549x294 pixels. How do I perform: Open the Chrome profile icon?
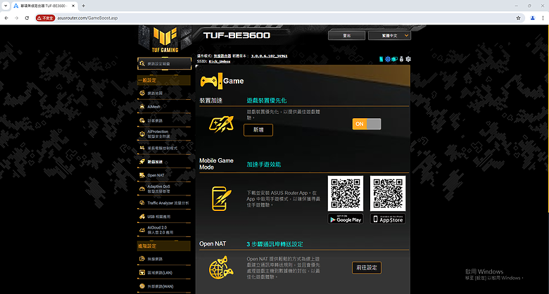click(533, 18)
